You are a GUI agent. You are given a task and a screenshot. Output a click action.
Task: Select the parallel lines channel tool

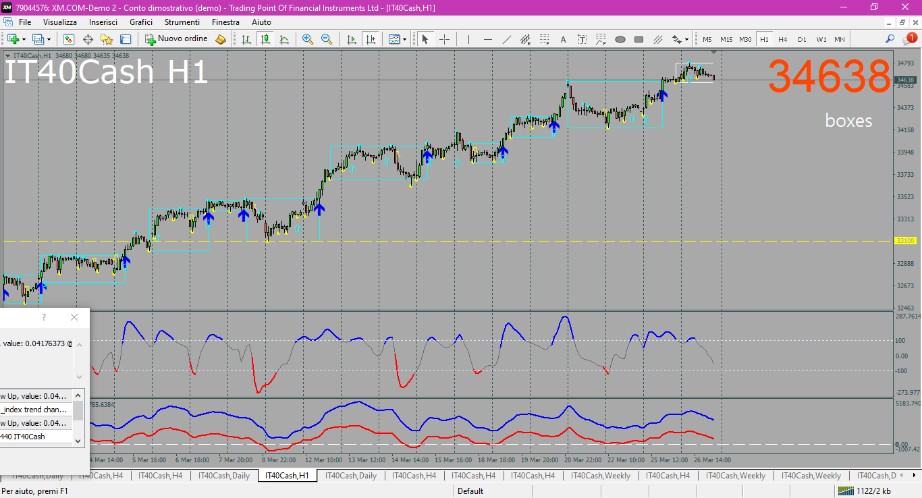(657, 39)
